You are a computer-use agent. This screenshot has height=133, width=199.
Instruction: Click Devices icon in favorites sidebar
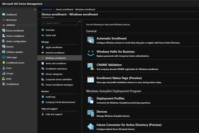(x=4, y=47)
